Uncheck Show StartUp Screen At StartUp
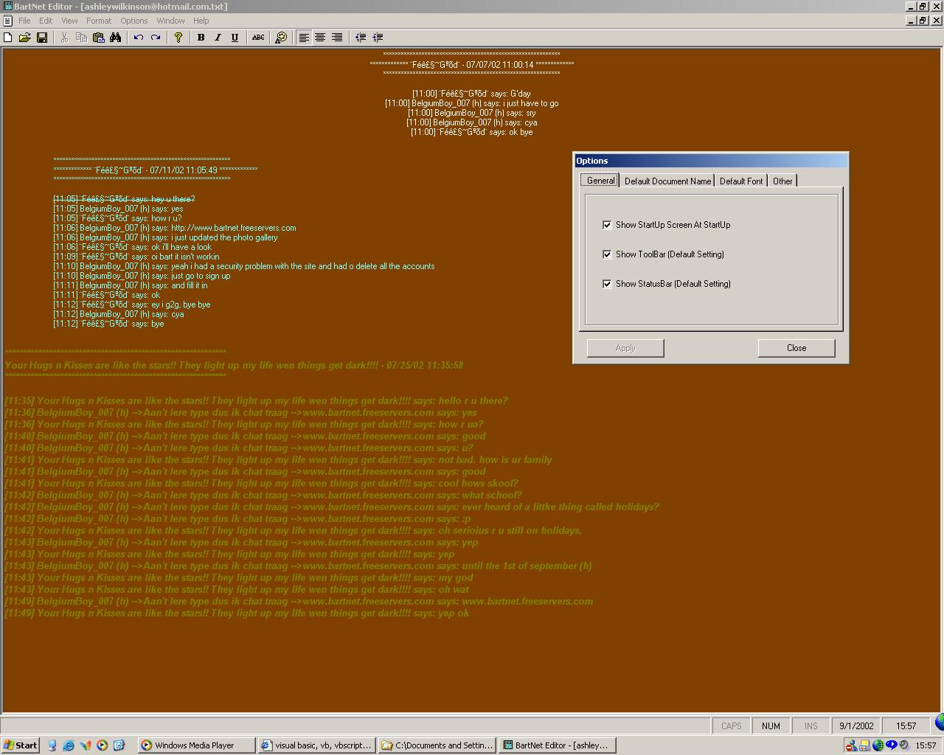Image resolution: width=944 pixels, height=755 pixels. pyautogui.click(x=607, y=225)
